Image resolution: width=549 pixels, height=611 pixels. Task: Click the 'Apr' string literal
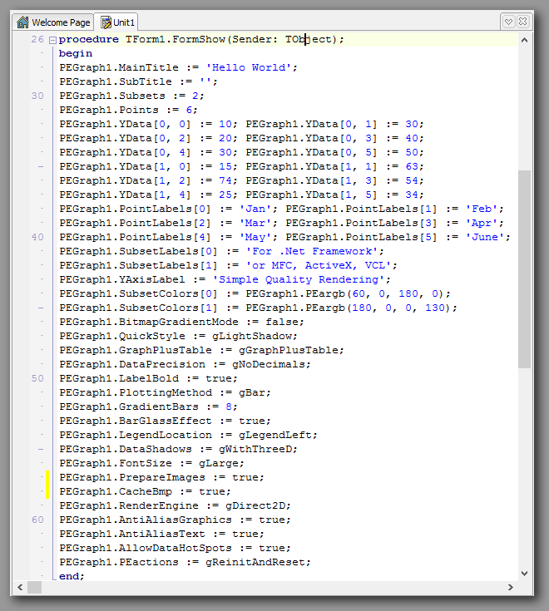482,223
